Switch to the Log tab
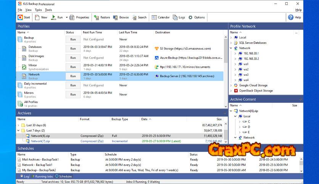Screen dimensions: 319x184 pyautogui.click(x=24, y=176)
